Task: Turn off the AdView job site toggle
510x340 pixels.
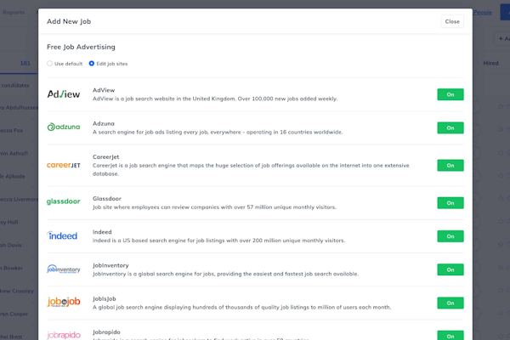Action: (x=450, y=94)
